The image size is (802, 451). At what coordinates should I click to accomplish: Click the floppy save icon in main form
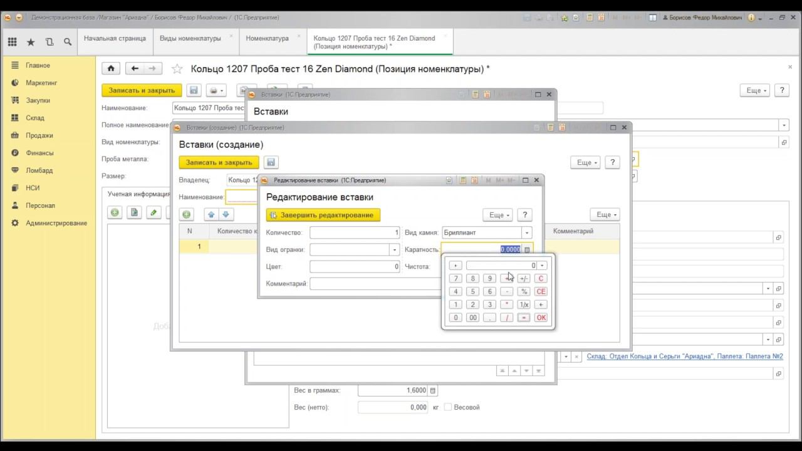click(194, 90)
